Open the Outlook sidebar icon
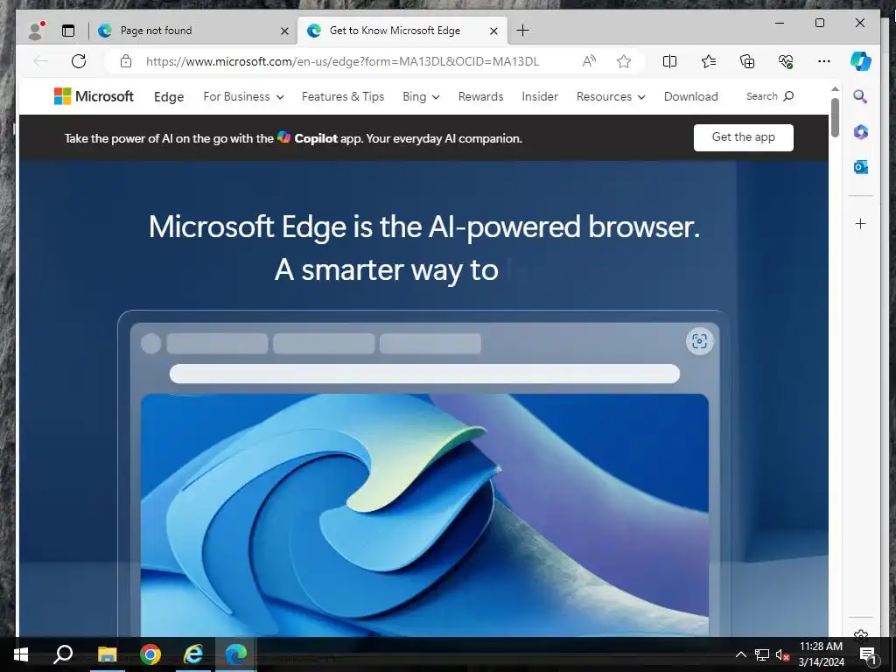This screenshot has width=896, height=672. 861,167
